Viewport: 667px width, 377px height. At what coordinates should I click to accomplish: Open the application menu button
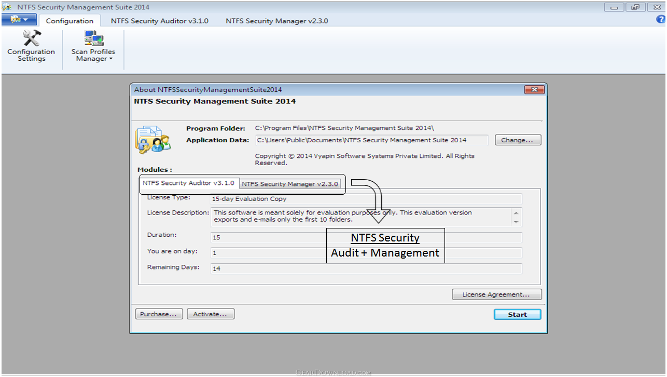pyautogui.click(x=19, y=20)
